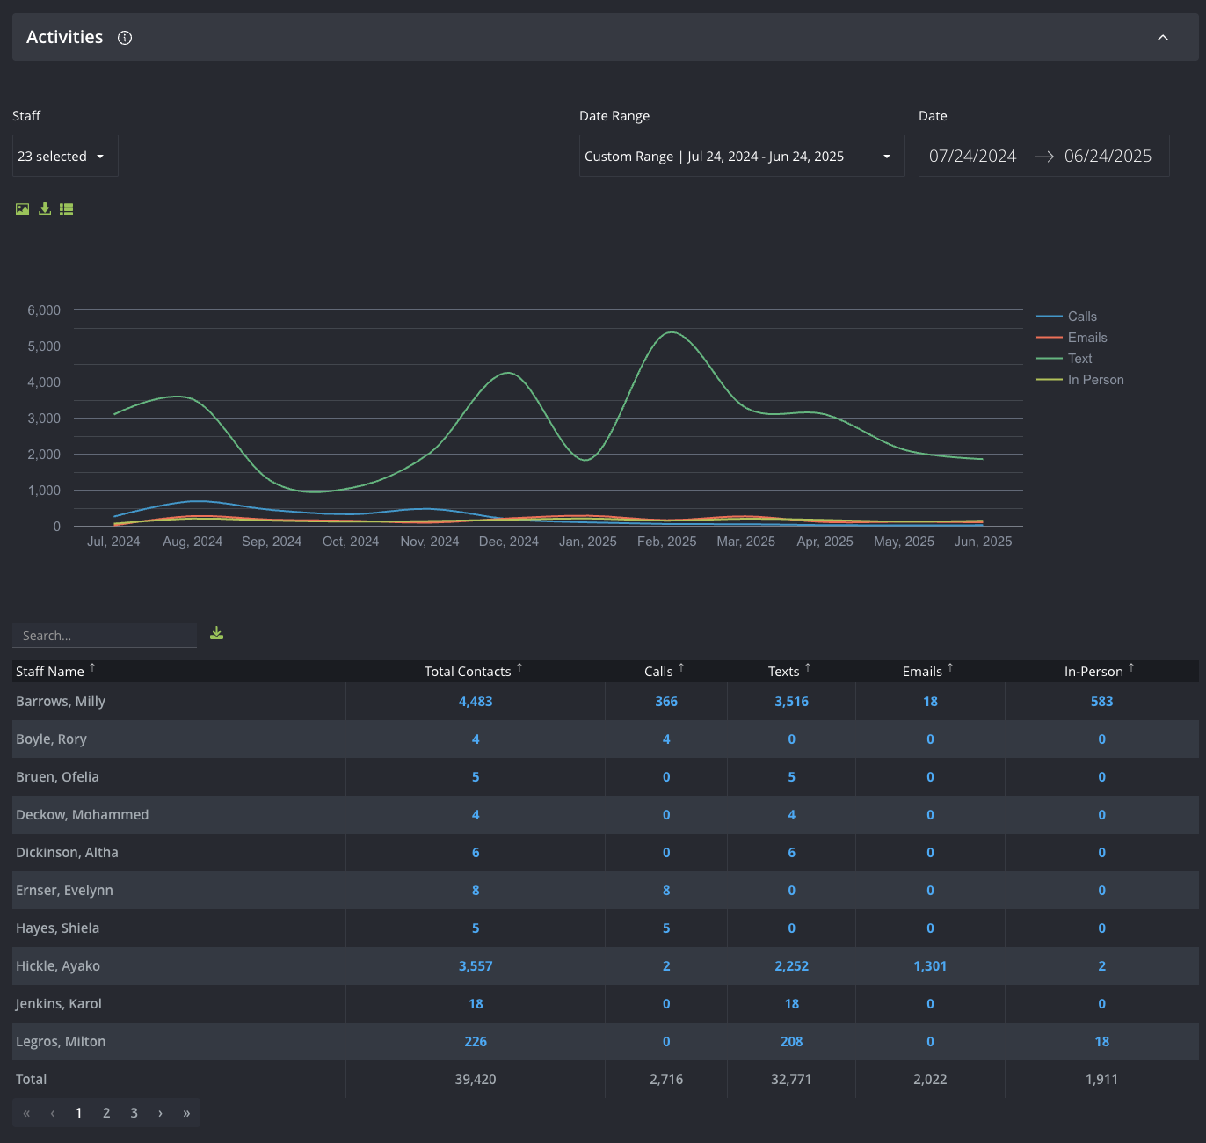The image size is (1206, 1143).
Task: Click the staff Search field
Action: point(105,636)
